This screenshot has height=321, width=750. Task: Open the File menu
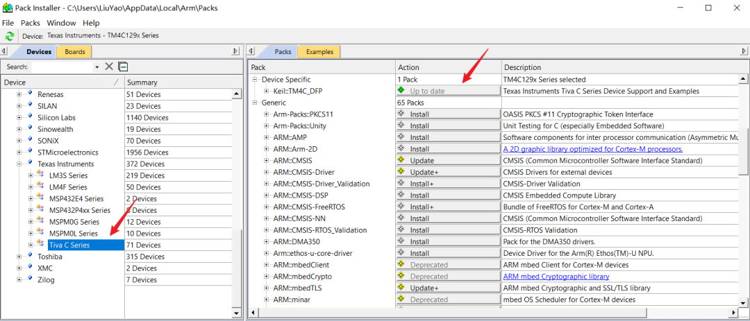click(8, 23)
